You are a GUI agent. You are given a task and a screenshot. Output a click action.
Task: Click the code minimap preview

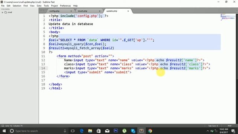pyautogui.click(x=228, y=17)
